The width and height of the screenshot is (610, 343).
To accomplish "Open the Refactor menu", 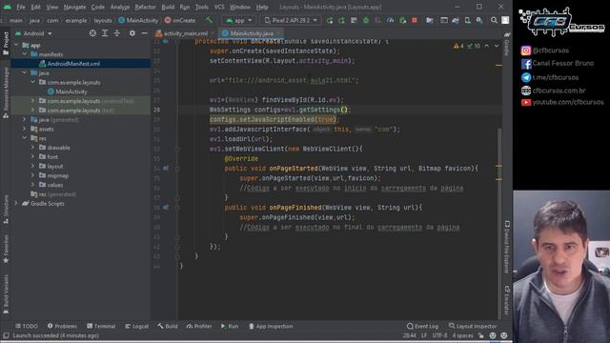I will (145, 7).
